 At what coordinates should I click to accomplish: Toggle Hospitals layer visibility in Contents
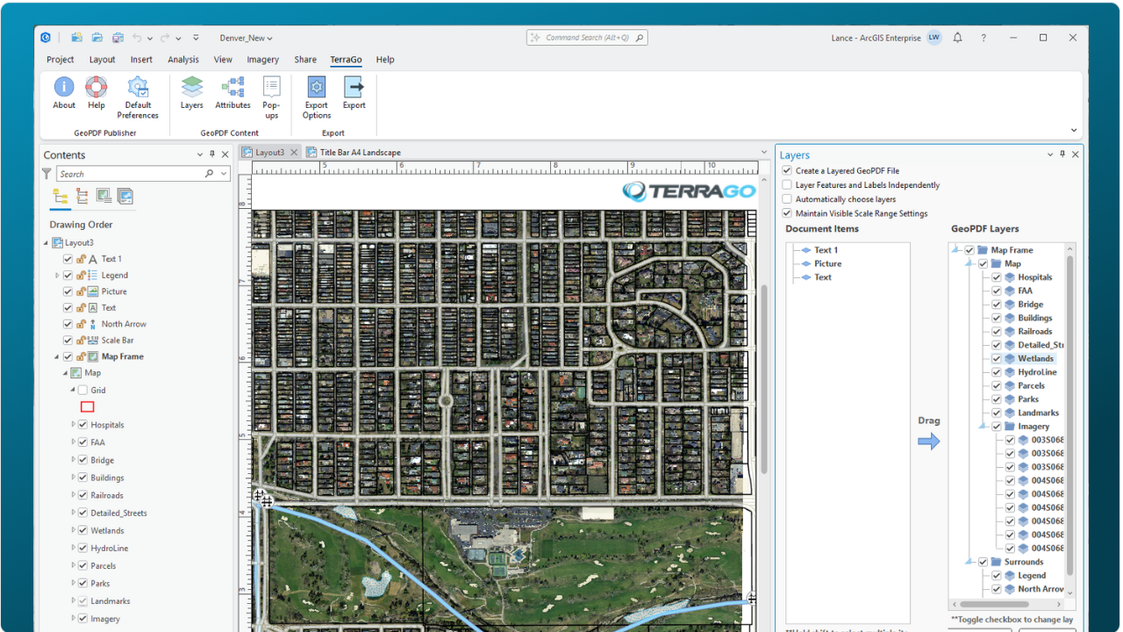[x=82, y=425]
